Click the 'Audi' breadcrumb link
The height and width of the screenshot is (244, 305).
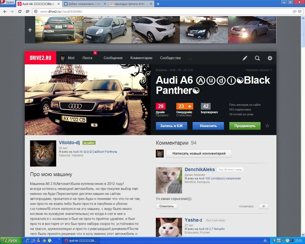[x=172, y=70]
